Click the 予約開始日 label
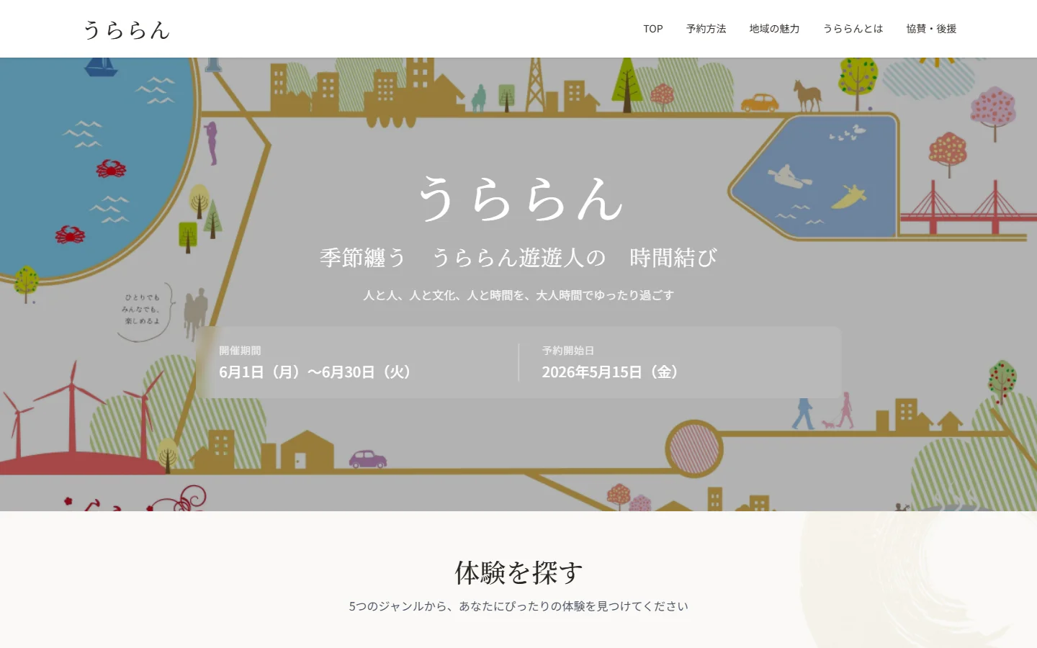Viewport: 1037px width, 648px height. click(x=568, y=351)
